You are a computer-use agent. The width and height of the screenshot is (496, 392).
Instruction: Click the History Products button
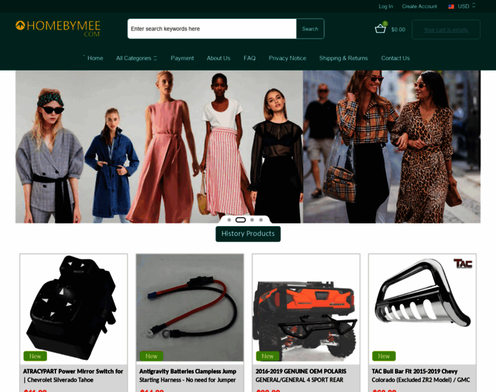pos(248,234)
